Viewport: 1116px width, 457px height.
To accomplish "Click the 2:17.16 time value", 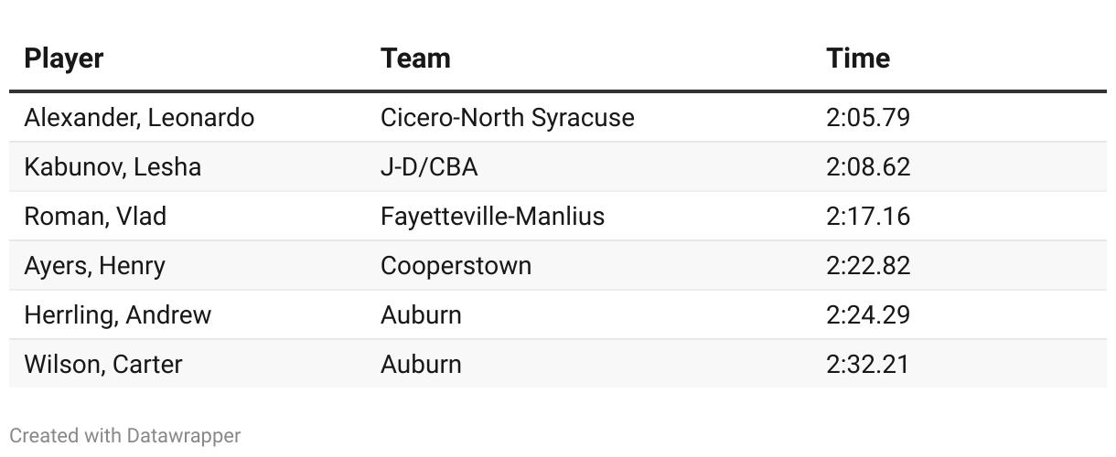I will (867, 217).
